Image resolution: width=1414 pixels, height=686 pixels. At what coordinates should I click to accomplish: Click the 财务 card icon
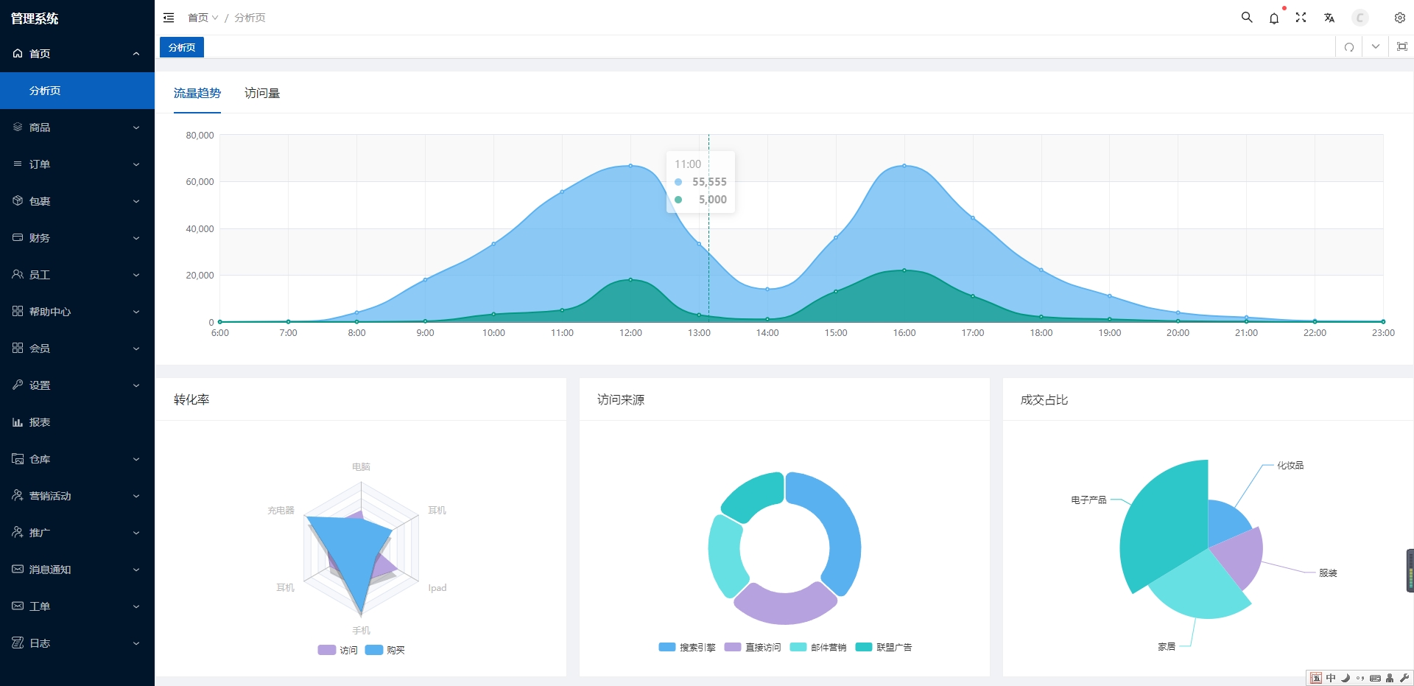[18, 238]
